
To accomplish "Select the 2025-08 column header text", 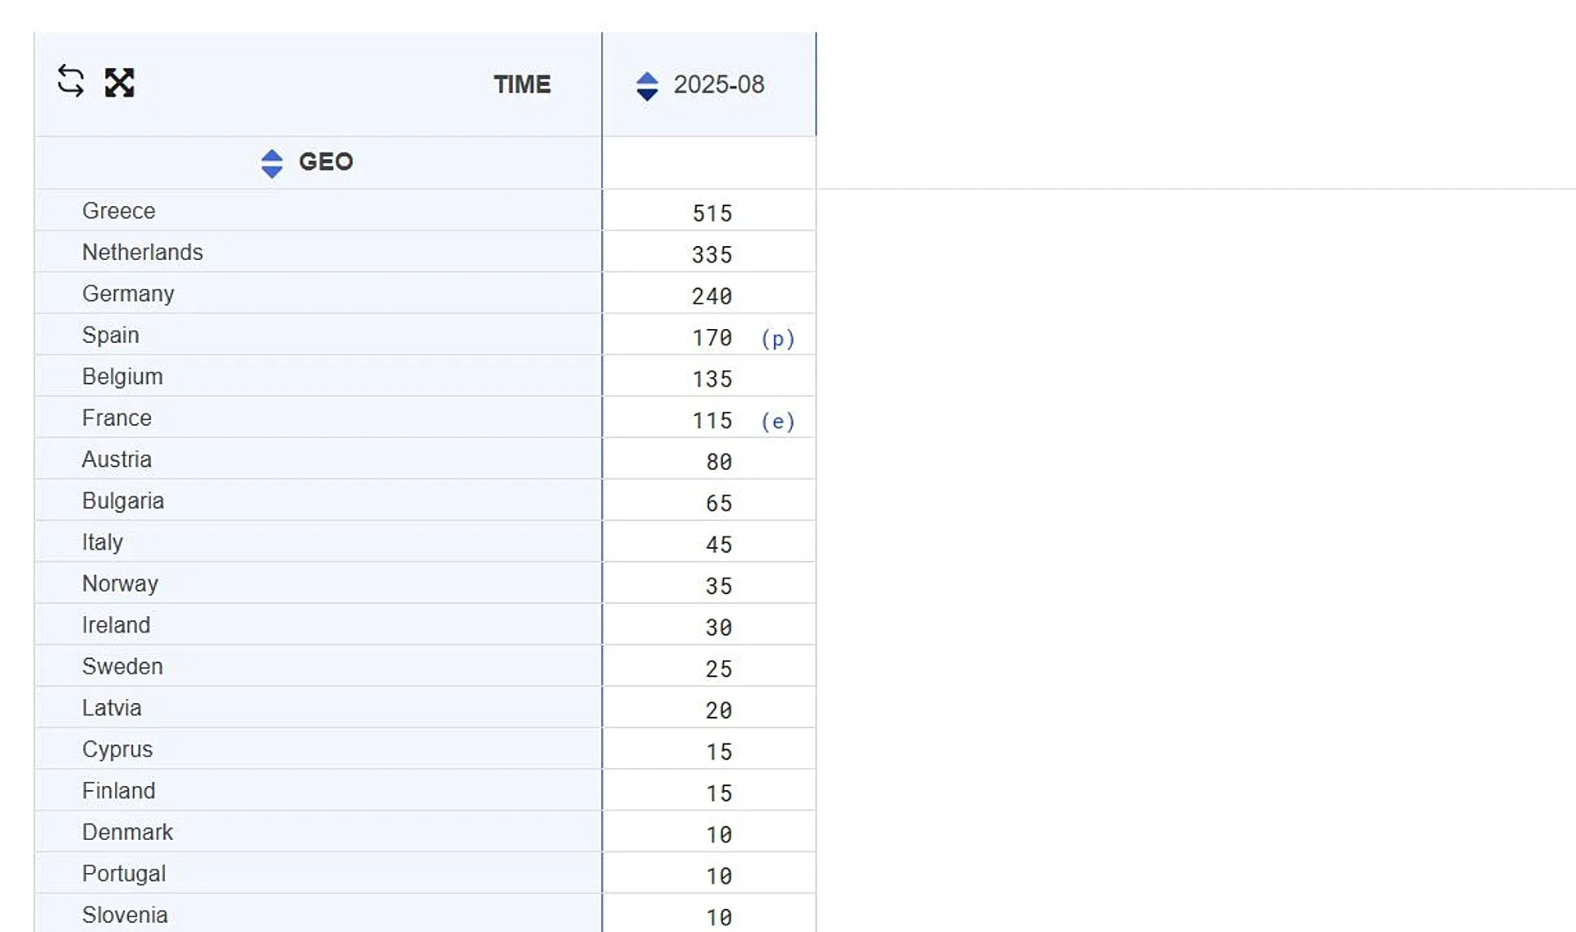I will coord(718,85).
